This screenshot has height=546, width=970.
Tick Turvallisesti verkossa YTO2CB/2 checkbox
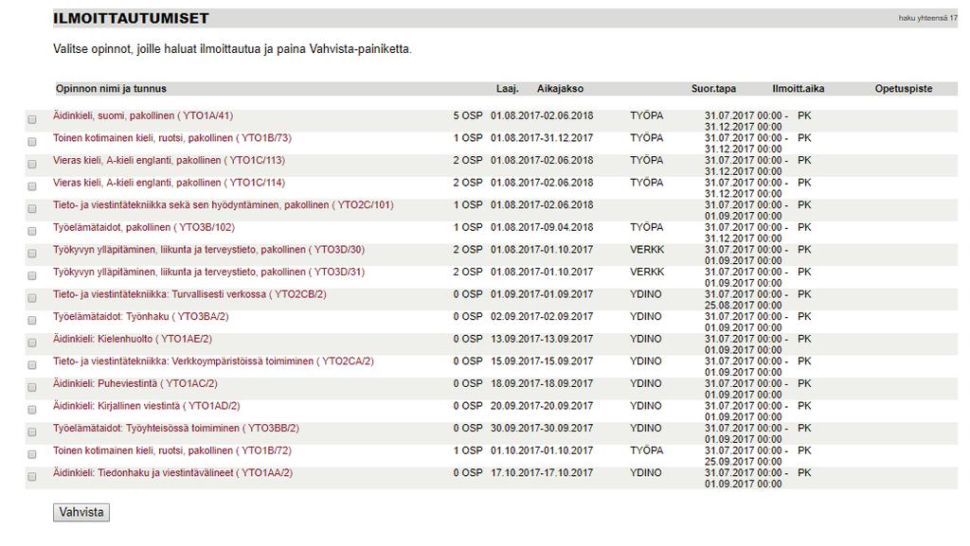pyautogui.click(x=32, y=298)
